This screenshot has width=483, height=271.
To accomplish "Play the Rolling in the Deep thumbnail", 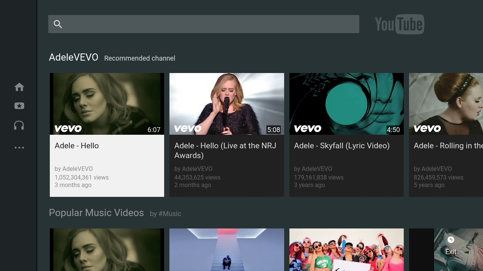I will pyautogui.click(x=446, y=104).
